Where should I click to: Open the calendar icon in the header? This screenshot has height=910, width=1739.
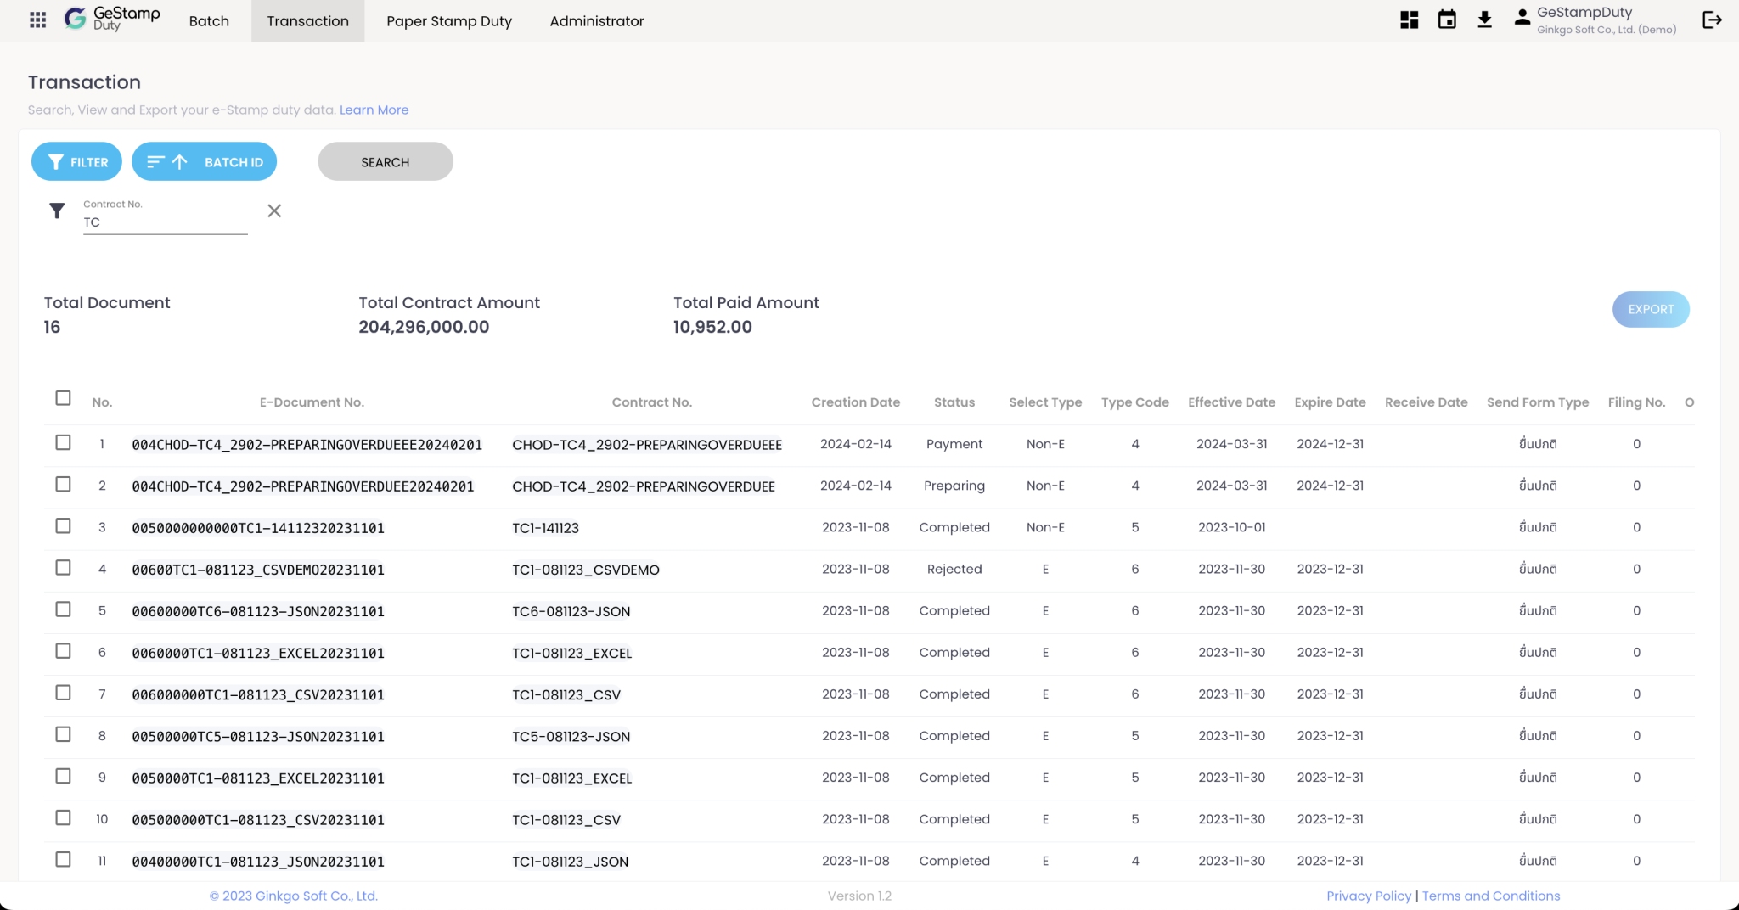pyautogui.click(x=1447, y=19)
